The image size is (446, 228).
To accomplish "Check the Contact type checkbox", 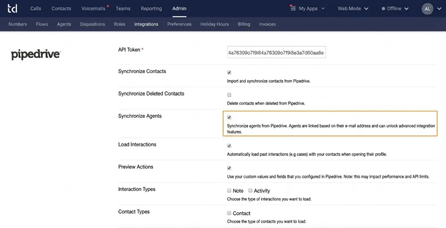I will [229, 213].
